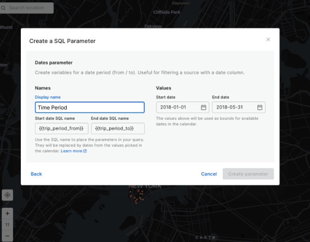Screen dimensions: 310x242
Task: Go Back to the previous step
Action: point(36,174)
